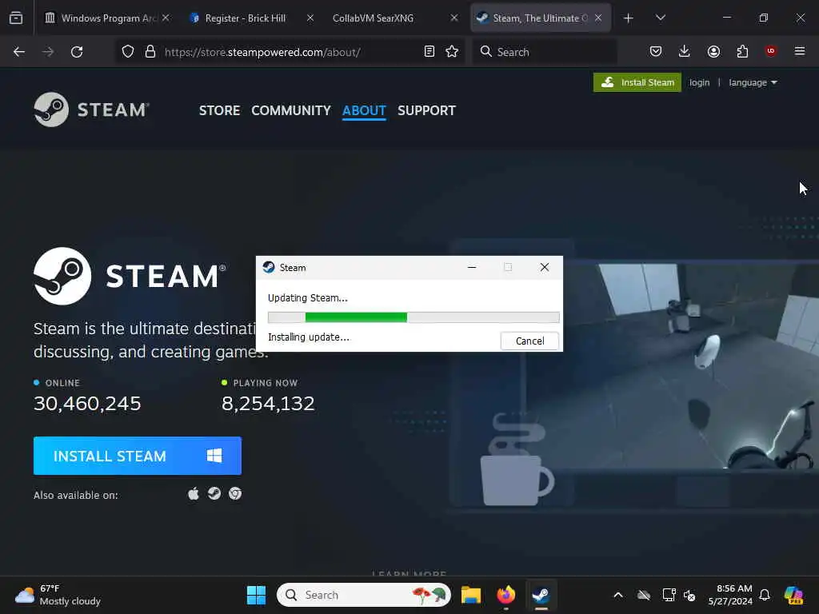Open the list all tabs chevron
819x614 pixels.
tap(660, 18)
